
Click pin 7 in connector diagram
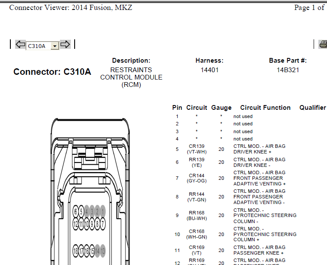point(103,224)
